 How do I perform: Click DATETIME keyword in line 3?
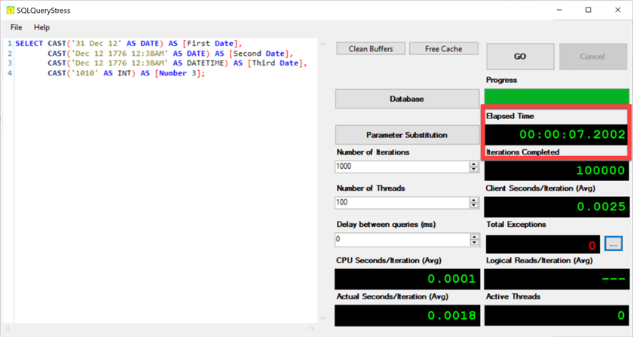[207, 63]
